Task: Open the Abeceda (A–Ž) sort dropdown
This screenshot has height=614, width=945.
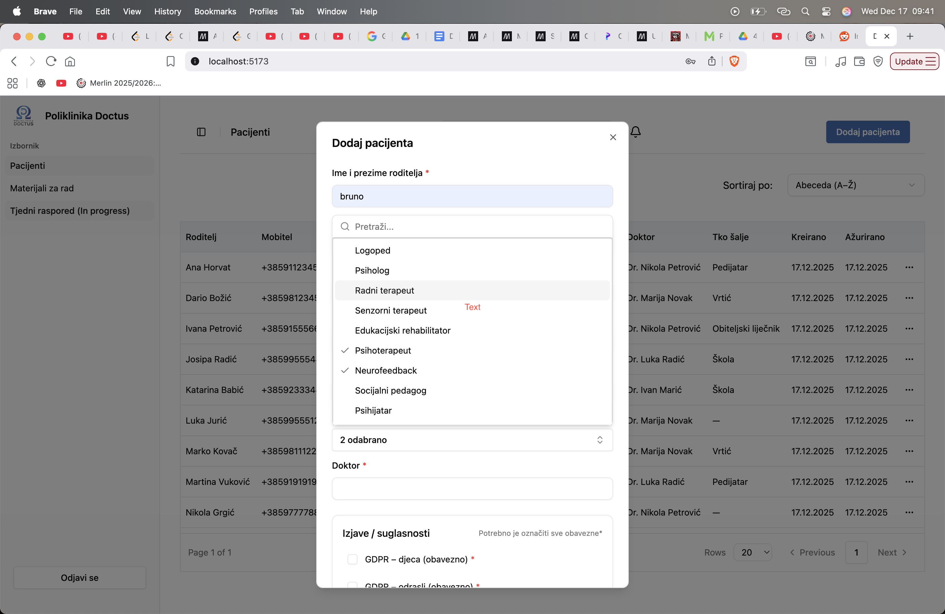Action: [x=855, y=185]
